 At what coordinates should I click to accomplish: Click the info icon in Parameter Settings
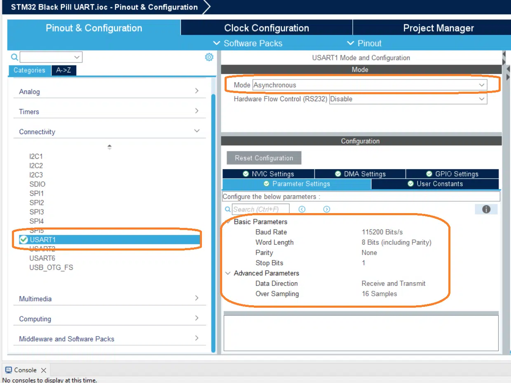486,209
